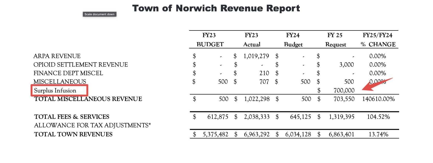Select Miscellaneous FY24 budget value 500
Screen dimensions: 433x163
pyautogui.click(x=306, y=82)
